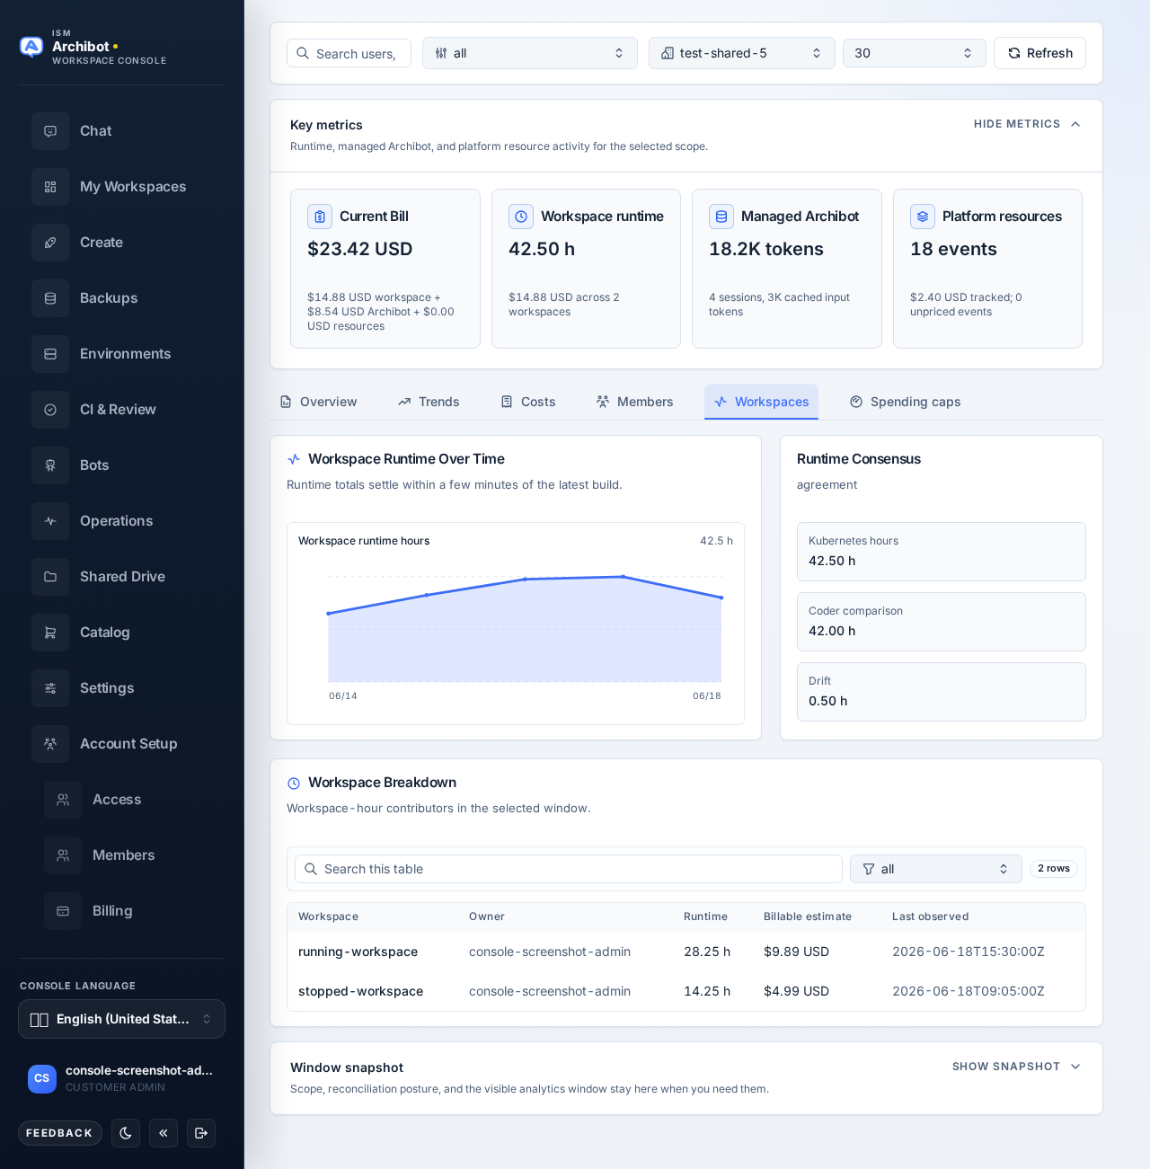Click the 14.25 h runtime cell
Screen dimensions: 1150x1169
707,991
